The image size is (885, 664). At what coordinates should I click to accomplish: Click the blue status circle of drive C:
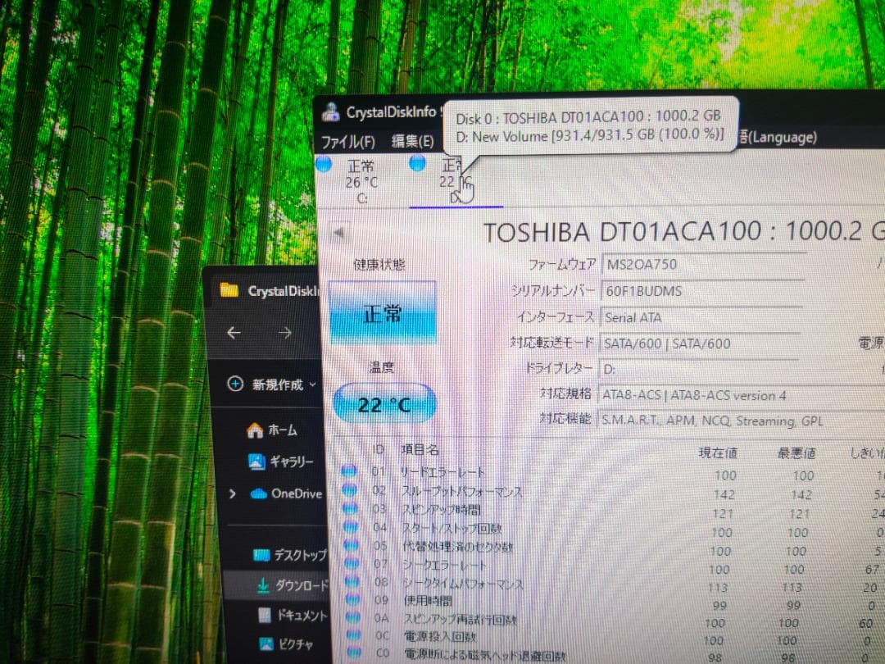(324, 164)
